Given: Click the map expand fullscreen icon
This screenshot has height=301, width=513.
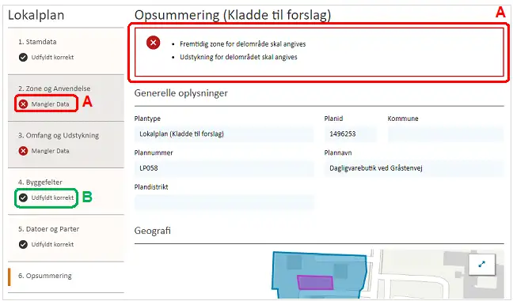Looking at the screenshot, I should tap(482, 265).
